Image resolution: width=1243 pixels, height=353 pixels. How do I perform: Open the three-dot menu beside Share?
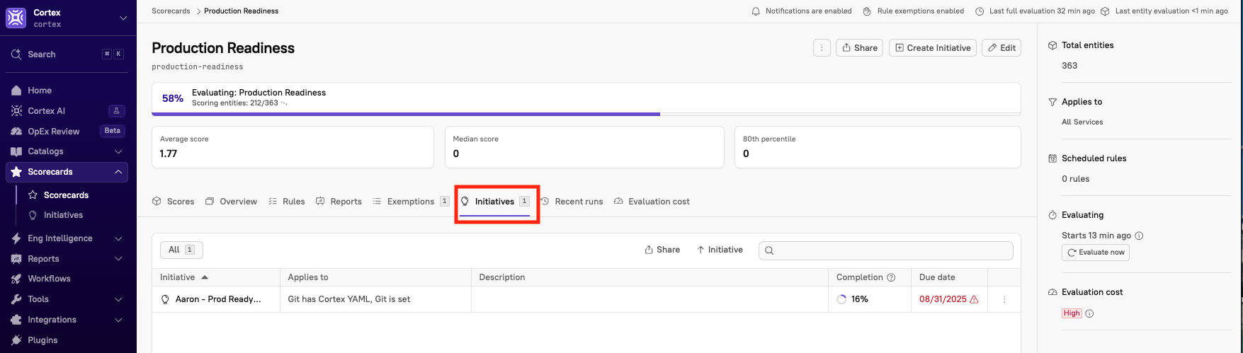pyautogui.click(x=822, y=48)
